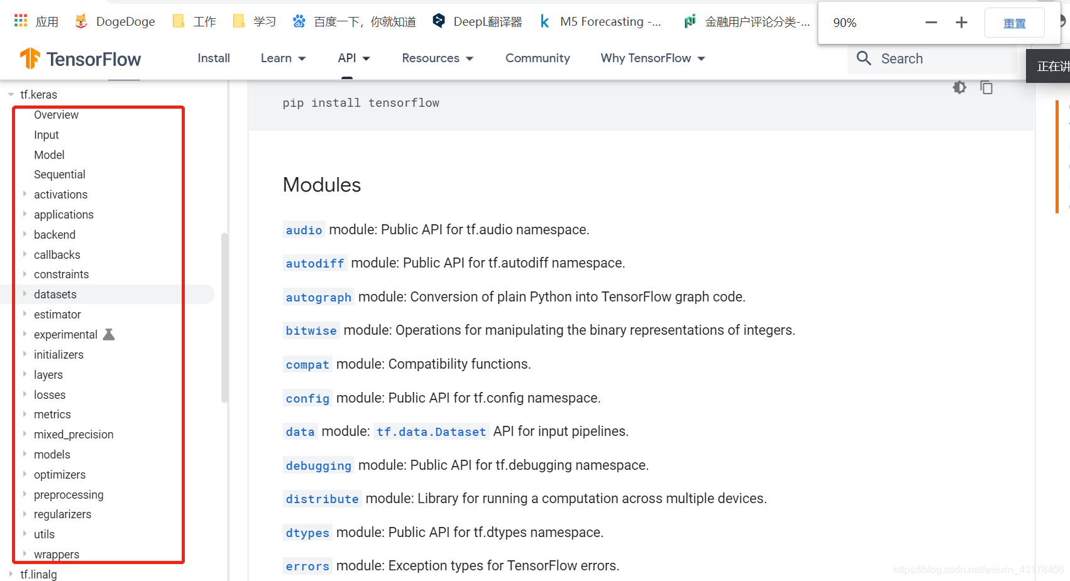This screenshot has width=1070, height=581.
Task: Open the 工作 bookmark folder
Action: pyautogui.click(x=194, y=21)
